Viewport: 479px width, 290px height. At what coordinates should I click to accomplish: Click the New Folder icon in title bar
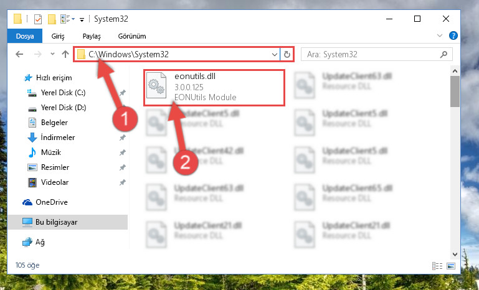tap(52, 19)
